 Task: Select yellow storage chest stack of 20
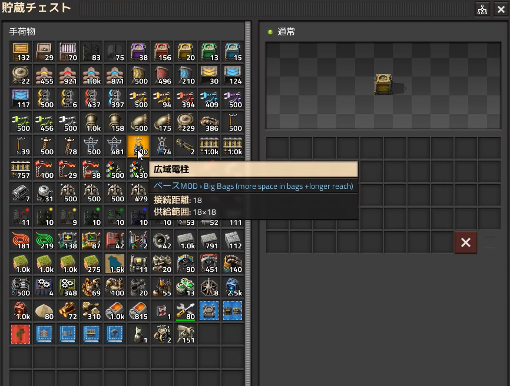coord(186,52)
